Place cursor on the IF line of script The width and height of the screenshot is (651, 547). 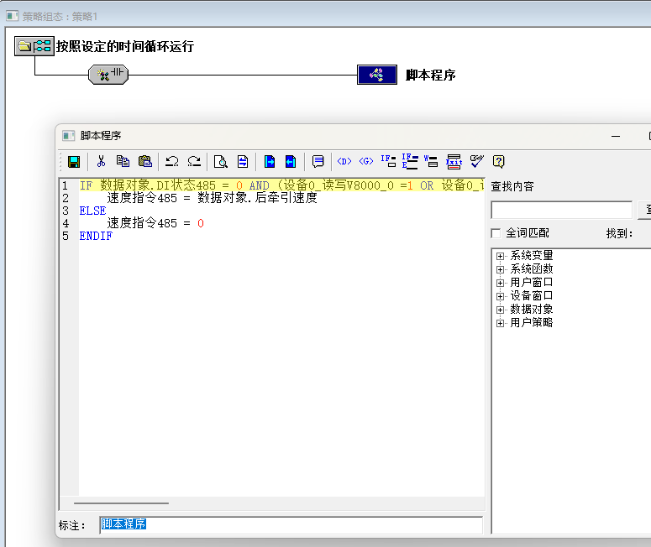coord(281,185)
